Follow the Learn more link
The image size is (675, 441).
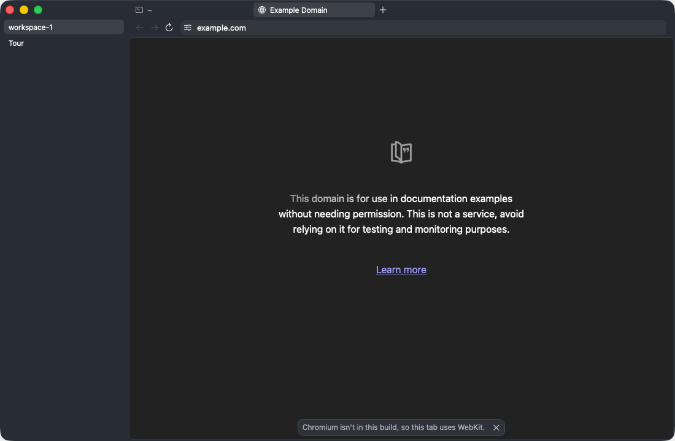point(401,269)
